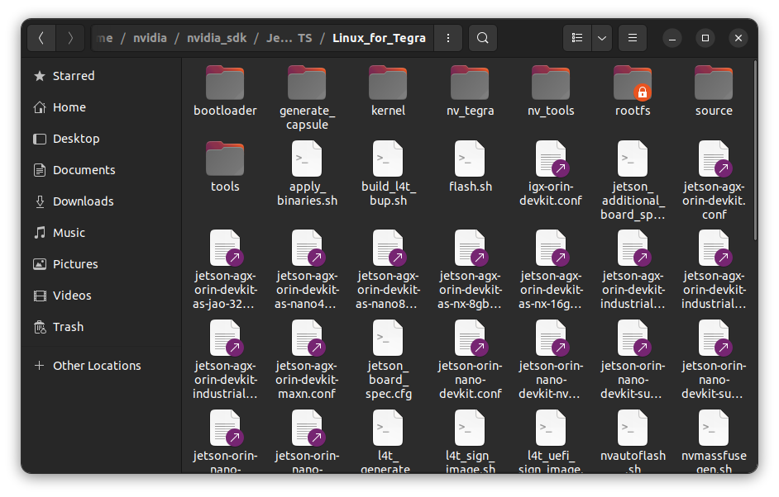Image resolution: width=779 pixels, height=497 pixels.
Task: Navigate to nvidia in the path bar
Action: [x=150, y=38]
